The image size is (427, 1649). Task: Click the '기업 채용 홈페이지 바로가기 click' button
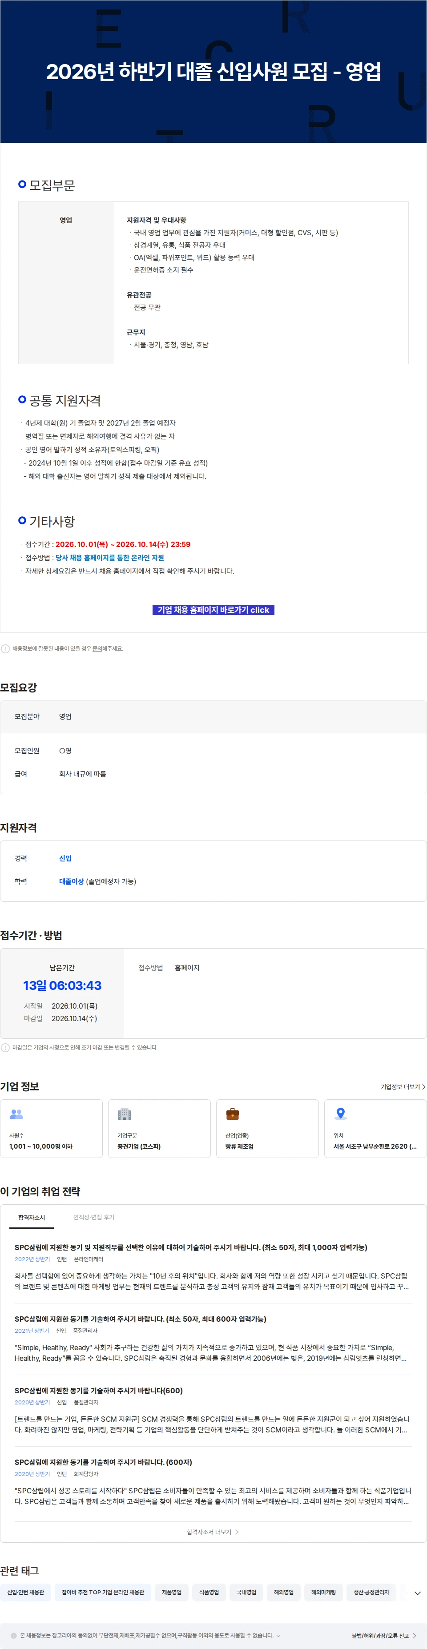coord(213,610)
